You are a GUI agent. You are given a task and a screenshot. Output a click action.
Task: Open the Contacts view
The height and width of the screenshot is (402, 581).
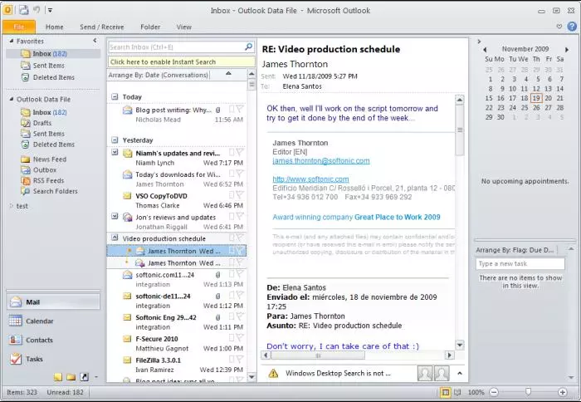click(53, 340)
